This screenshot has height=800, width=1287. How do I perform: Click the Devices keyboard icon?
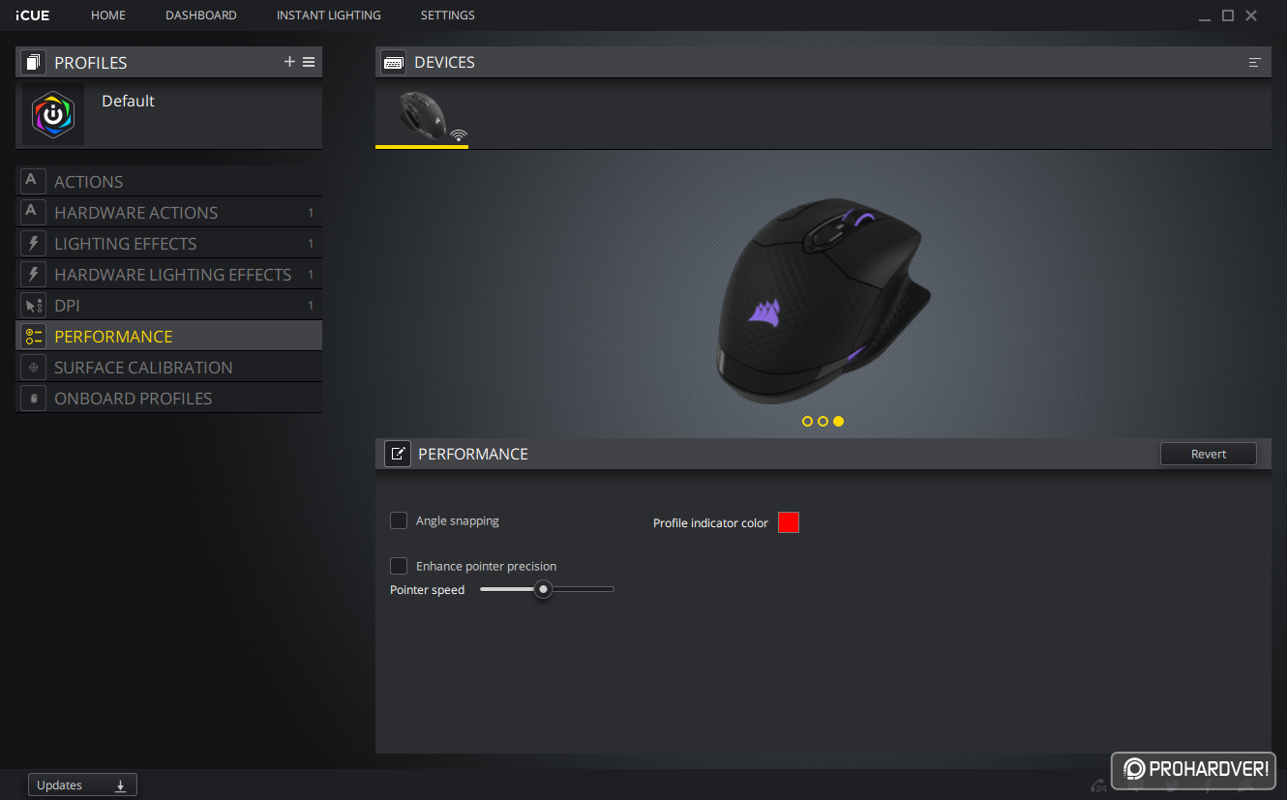pos(393,62)
